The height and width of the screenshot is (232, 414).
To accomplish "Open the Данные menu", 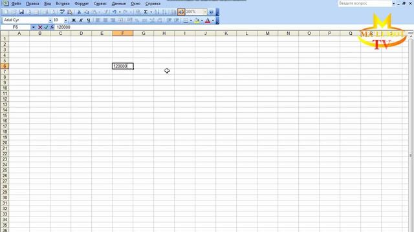I will pyautogui.click(x=118, y=4).
